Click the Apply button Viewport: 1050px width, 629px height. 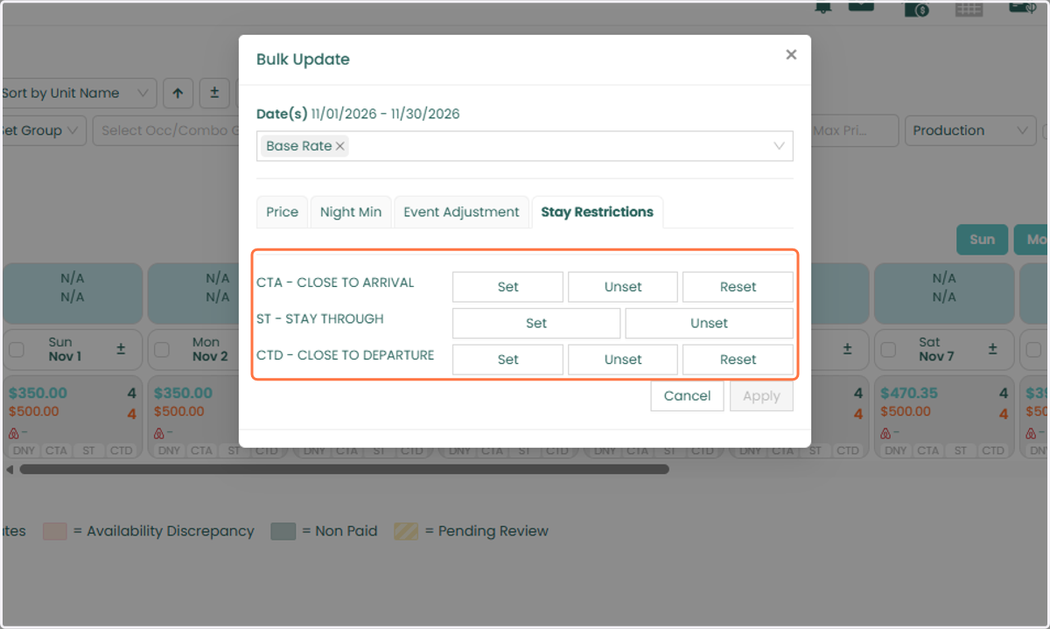[761, 395]
